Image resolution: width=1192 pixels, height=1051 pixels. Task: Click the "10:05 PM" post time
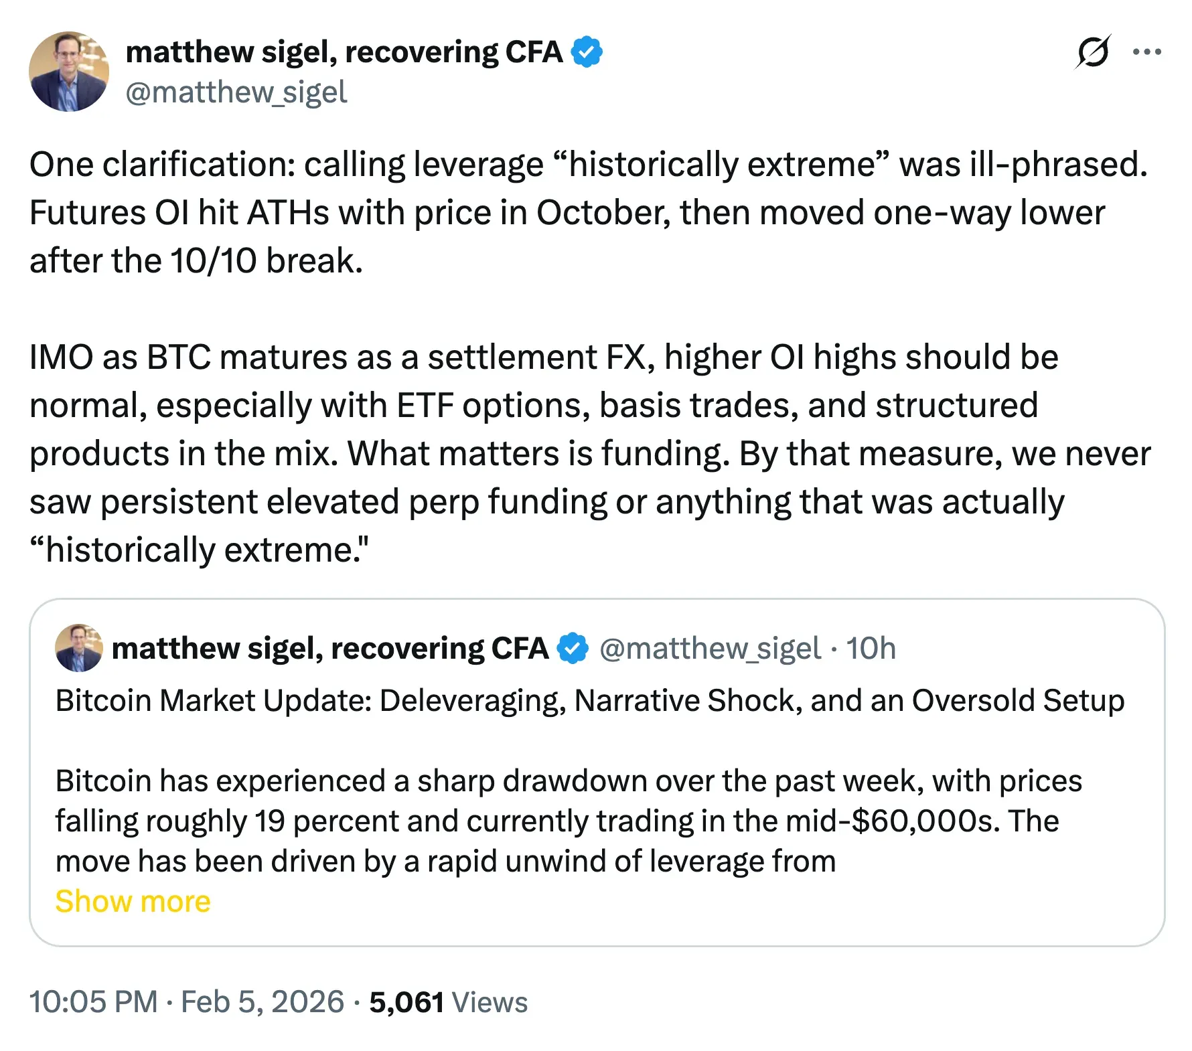[x=94, y=1002]
